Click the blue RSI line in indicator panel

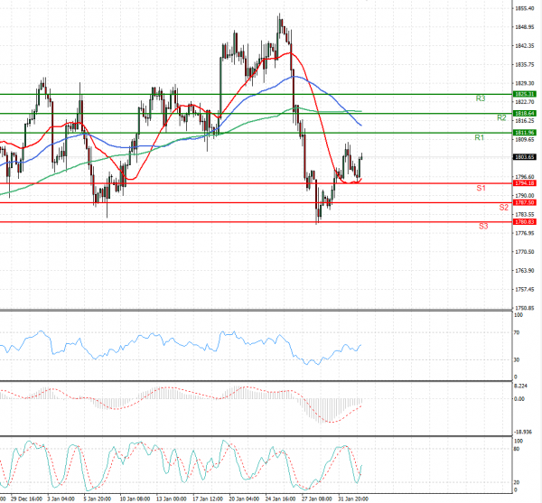click(x=181, y=344)
